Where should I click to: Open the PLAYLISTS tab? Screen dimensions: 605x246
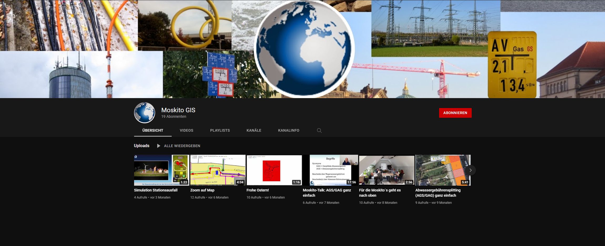tap(220, 130)
